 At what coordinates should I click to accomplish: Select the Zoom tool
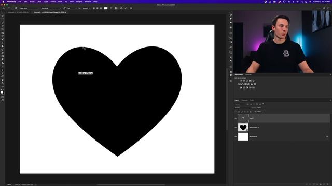(x=3, y=83)
